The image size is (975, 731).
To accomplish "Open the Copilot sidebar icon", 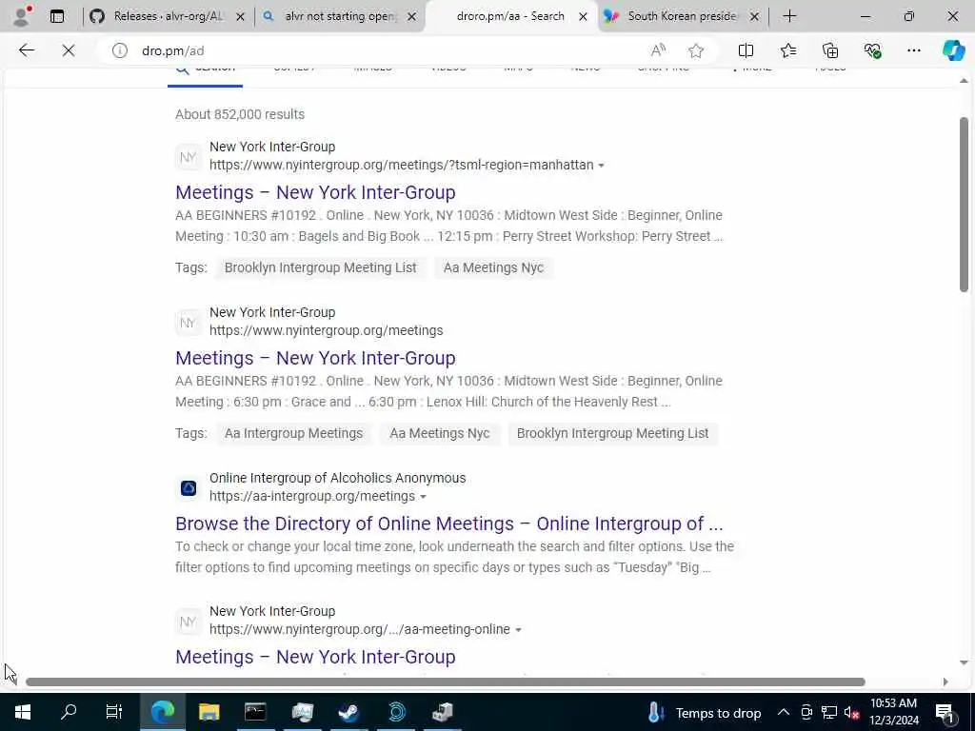I will click(x=953, y=50).
